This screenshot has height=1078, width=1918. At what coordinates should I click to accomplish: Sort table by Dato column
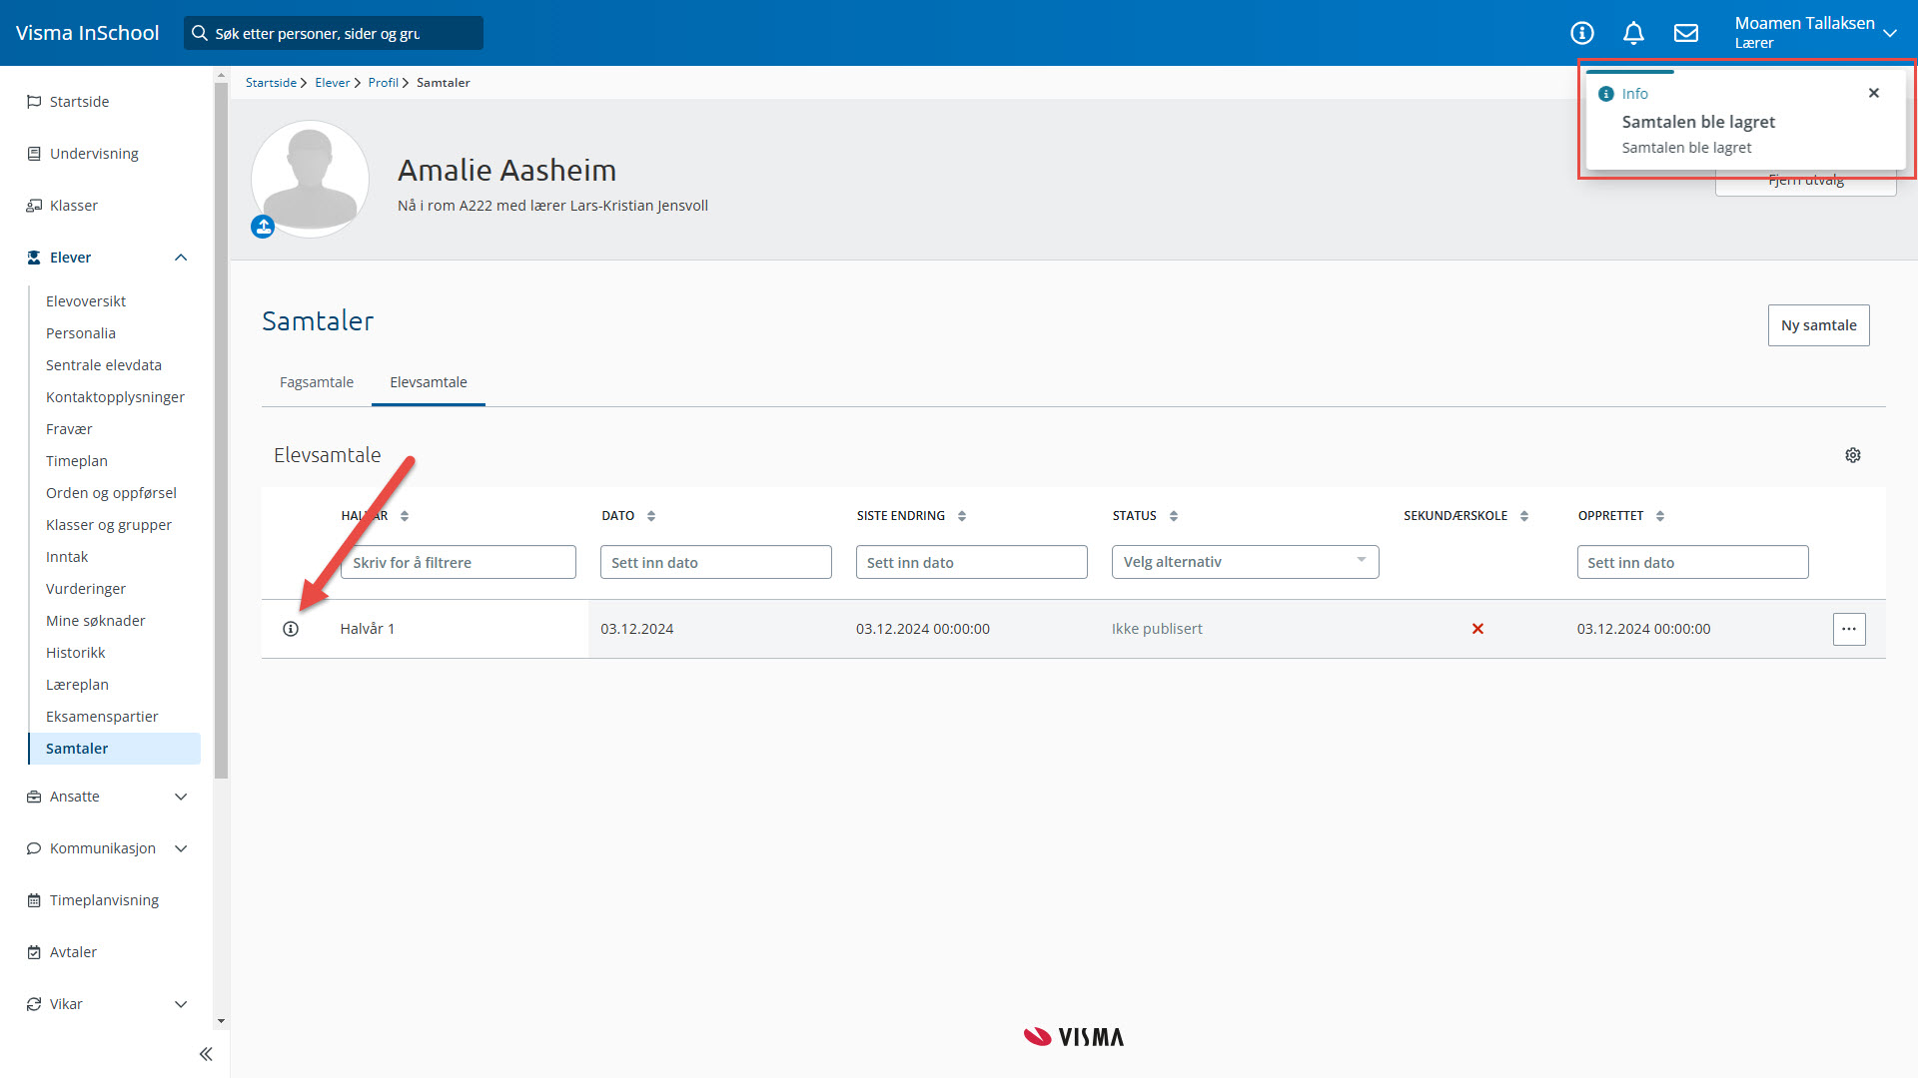pyautogui.click(x=651, y=516)
